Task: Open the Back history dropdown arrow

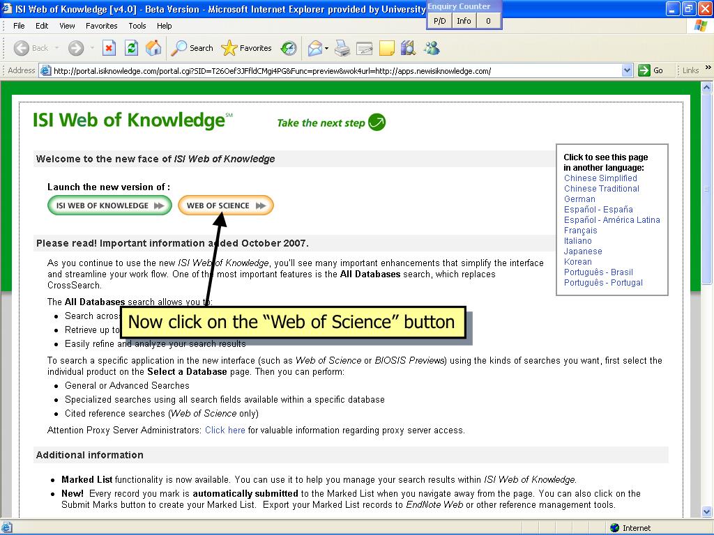Action: click(57, 48)
